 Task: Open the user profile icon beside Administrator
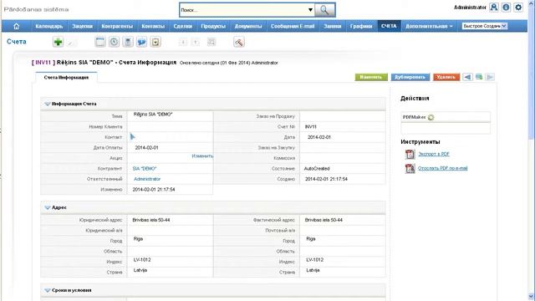coord(494,8)
